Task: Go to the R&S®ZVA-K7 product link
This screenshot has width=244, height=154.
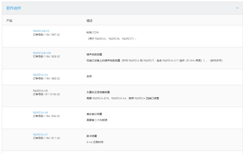Action: click(40, 135)
